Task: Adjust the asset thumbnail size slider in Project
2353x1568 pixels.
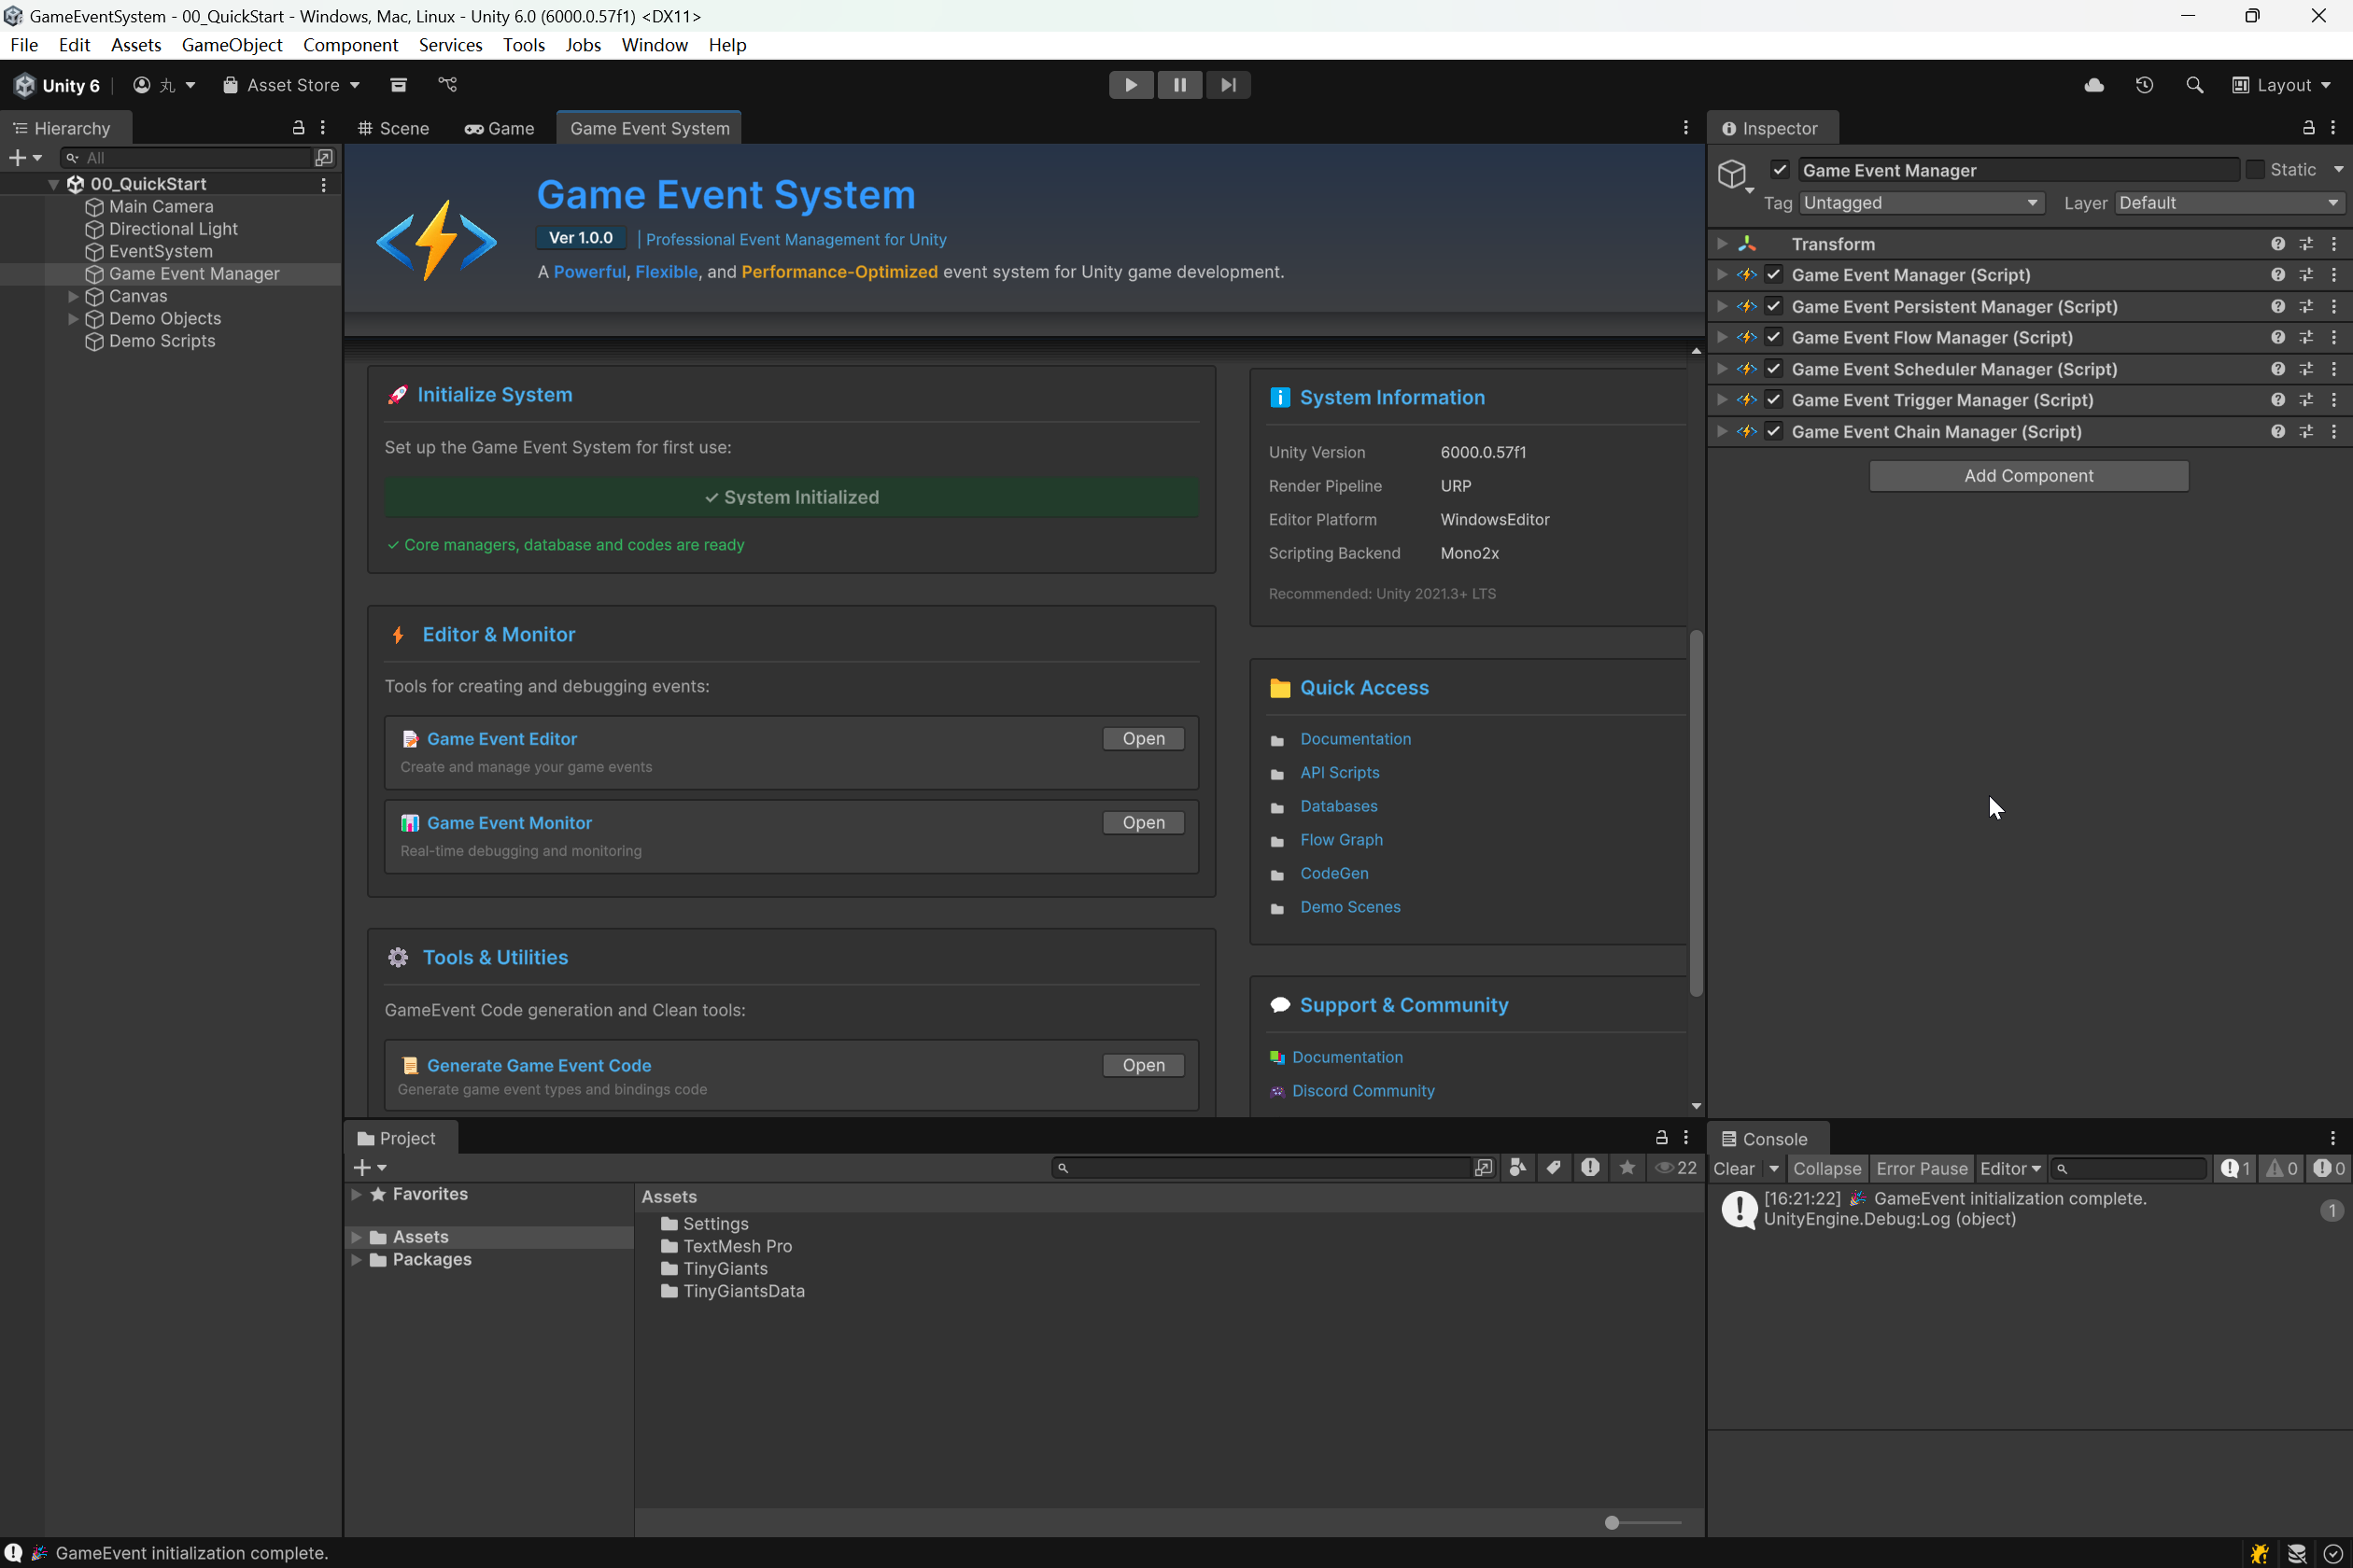Action: point(1611,1523)
